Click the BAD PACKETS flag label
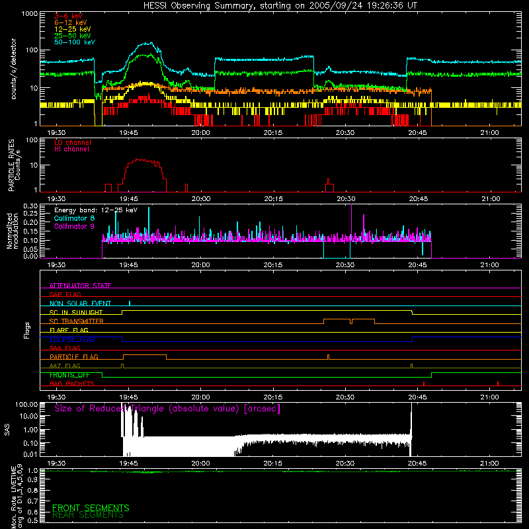529x529 pixels. (71, 384)
